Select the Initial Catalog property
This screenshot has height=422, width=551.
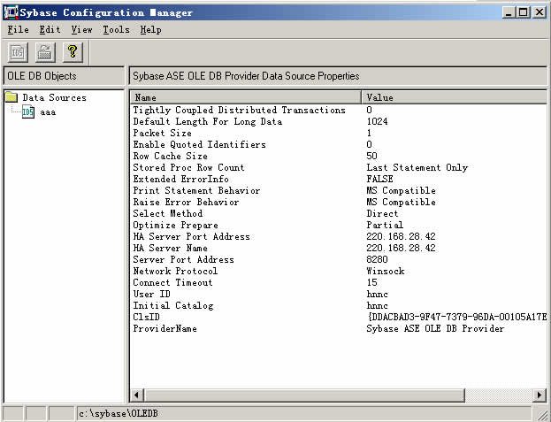[x=172, y=306]
